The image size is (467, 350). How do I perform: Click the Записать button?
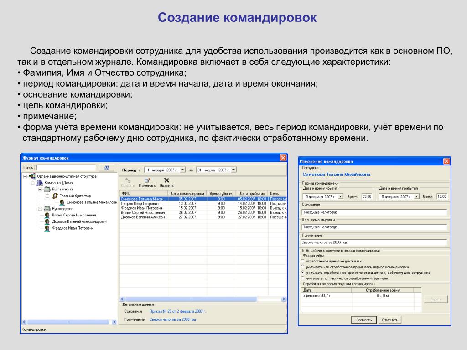[364, 320]
